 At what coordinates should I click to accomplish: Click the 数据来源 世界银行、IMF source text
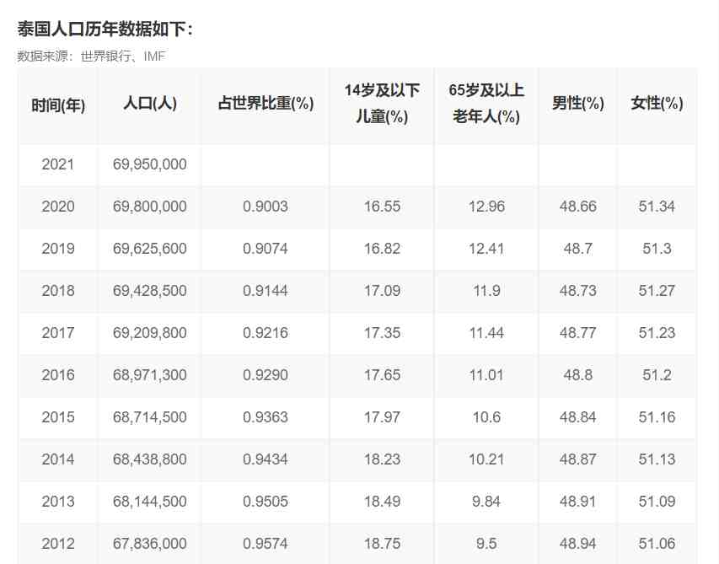(x=91, y=56)
